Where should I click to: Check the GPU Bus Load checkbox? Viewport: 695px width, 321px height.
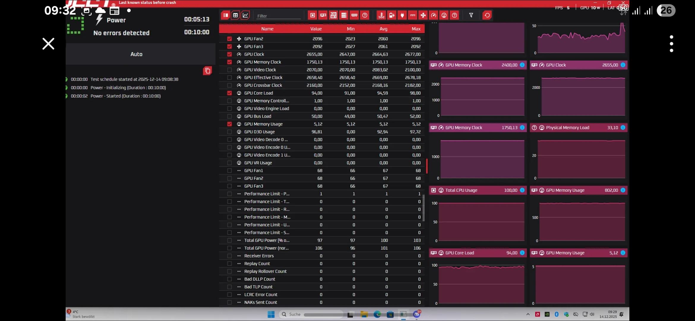[x=229, y=116]
